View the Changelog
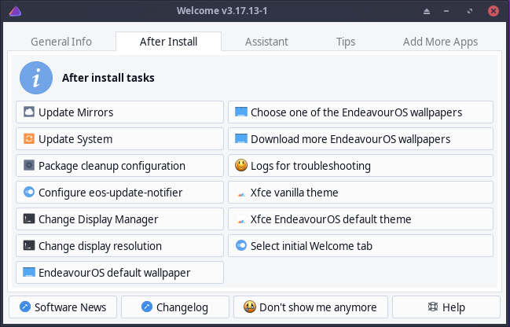This screenshot has height=327, width=510. click(x=175, y=307)
